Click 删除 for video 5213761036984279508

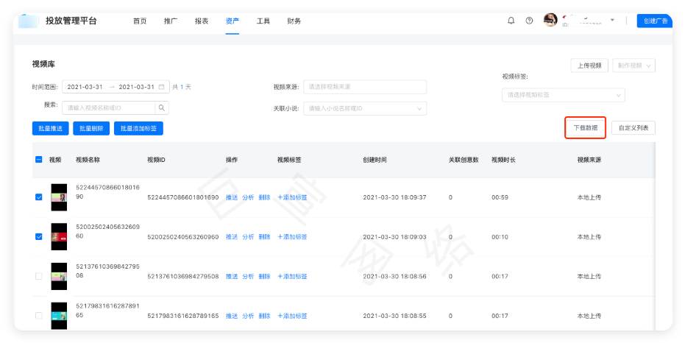(264, 277)
